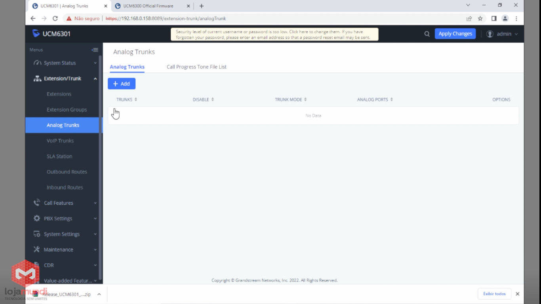The height and width of the screenshot is (304, 541).
Task: Open VoIP Trunks in the sidebar
Action: [60, 141]
